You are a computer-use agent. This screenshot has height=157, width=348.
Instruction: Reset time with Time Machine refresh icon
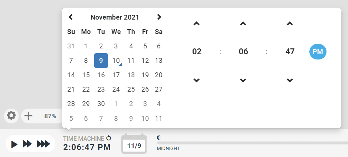pyautogui.click(x=109, y=139)
